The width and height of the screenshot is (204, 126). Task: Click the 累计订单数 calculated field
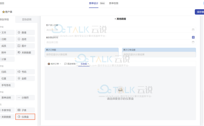[x=81, y=53]
